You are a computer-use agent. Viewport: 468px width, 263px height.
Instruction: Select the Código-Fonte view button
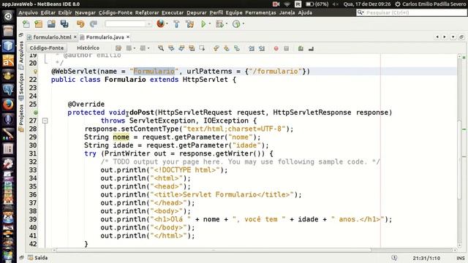tap(47, 47)
